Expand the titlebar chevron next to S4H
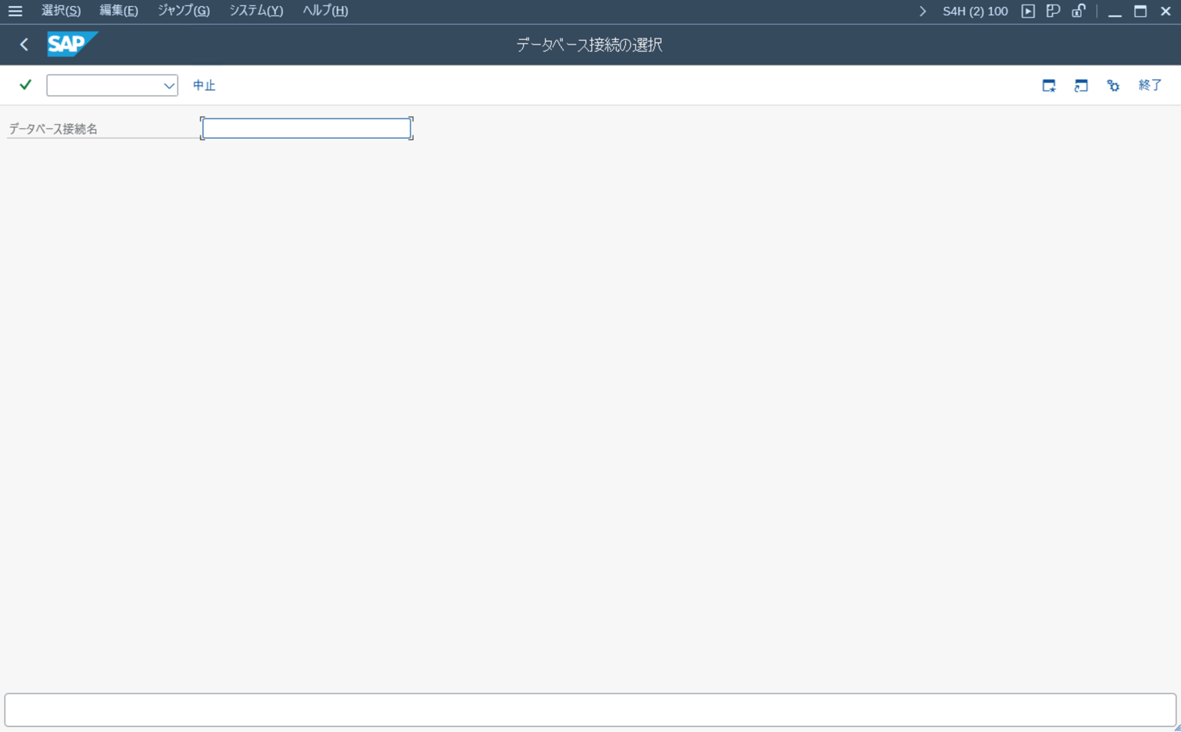 (x=922, y=11)
